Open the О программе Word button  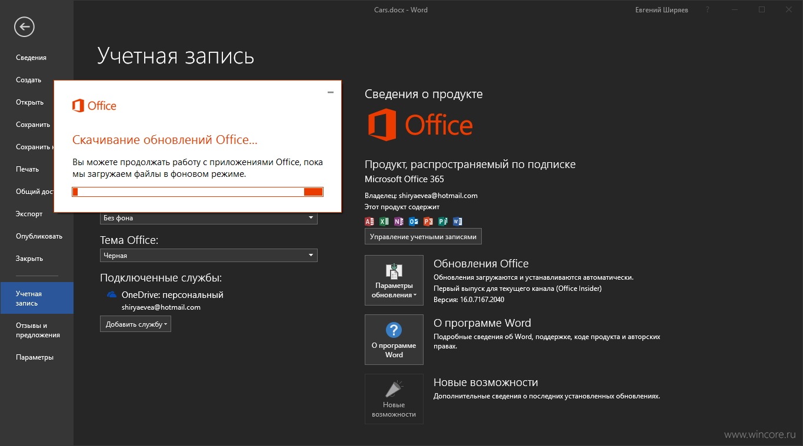[394, 340]
